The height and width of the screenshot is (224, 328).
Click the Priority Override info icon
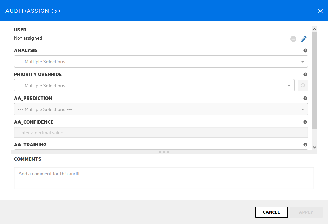pos(305,74)
